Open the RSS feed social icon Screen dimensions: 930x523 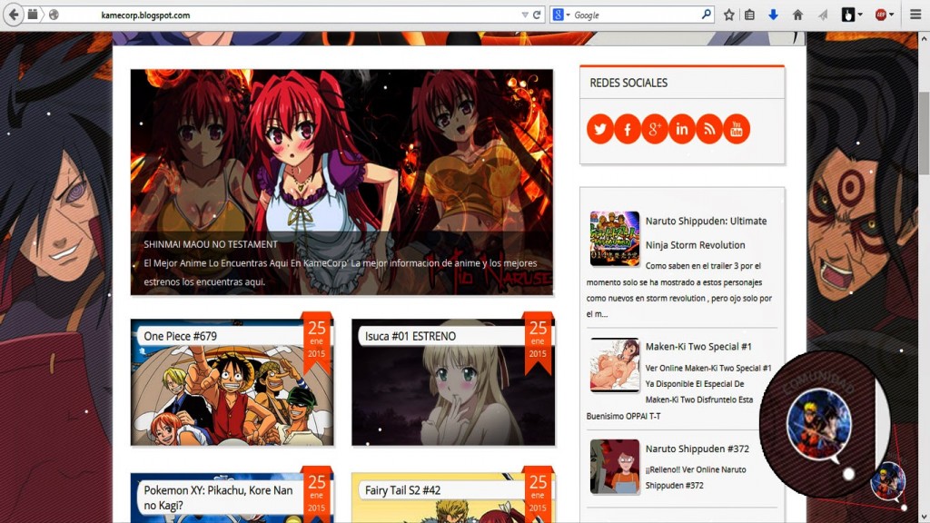point(709,129)
